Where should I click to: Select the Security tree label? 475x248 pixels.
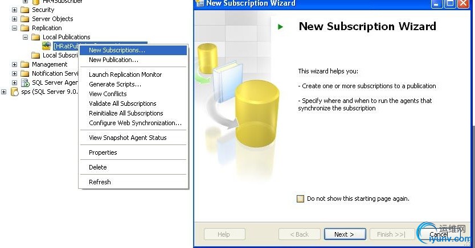tap(43, 10)
